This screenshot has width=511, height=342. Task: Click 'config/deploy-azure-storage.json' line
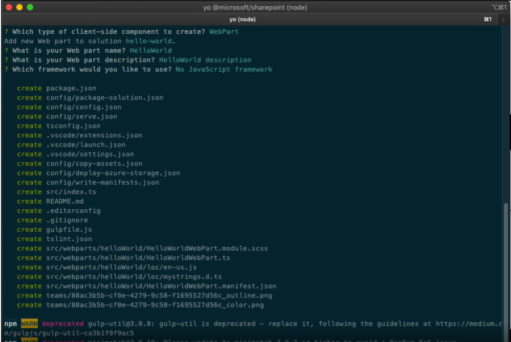tap(113, 173)
